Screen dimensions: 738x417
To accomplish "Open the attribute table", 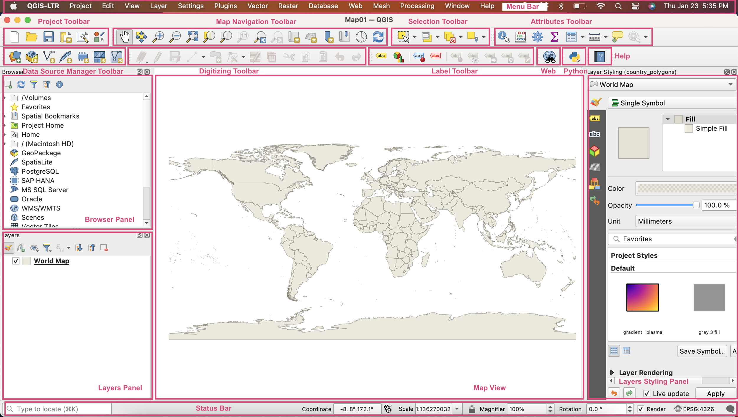I will coord(572,37).
